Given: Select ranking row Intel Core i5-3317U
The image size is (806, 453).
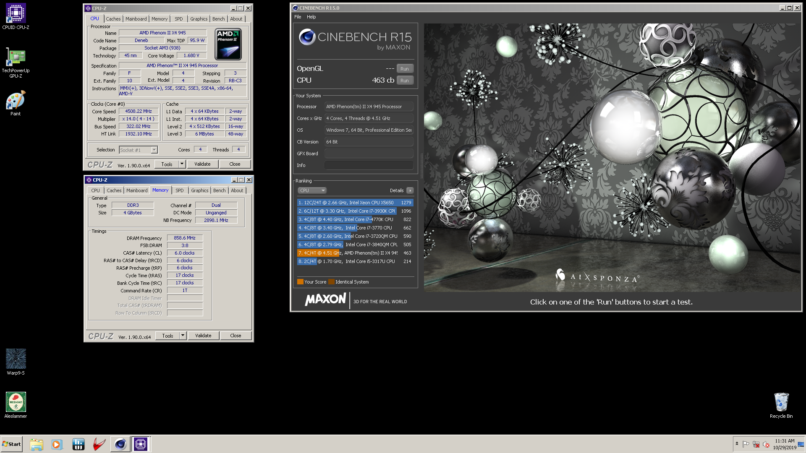Looking at the screenshot, I should [x=355, y=261].
